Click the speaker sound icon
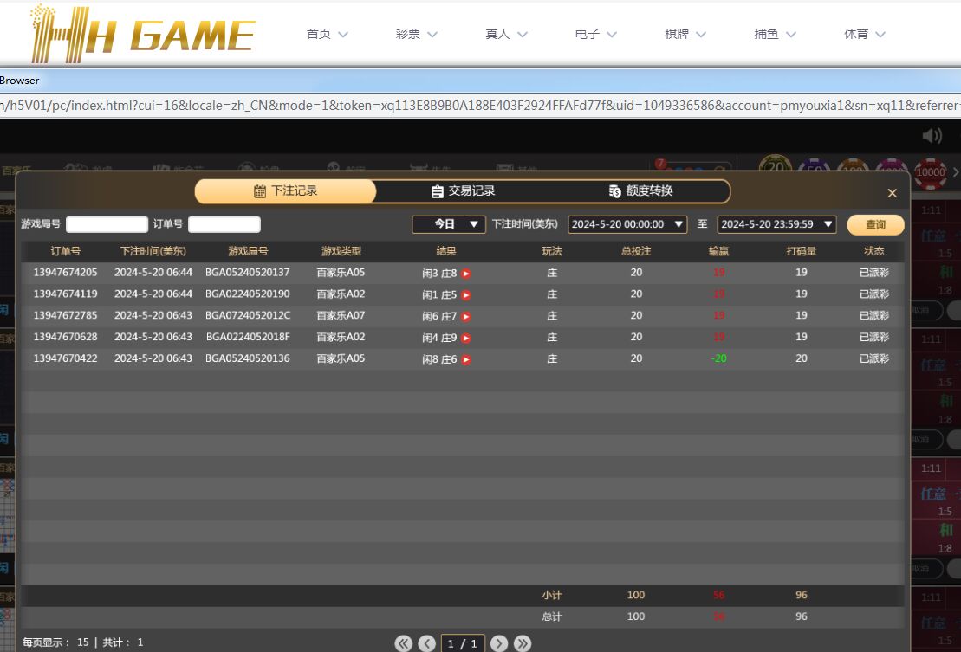Image resolution: width=961 pixels, height=652 pixels. 932,135
